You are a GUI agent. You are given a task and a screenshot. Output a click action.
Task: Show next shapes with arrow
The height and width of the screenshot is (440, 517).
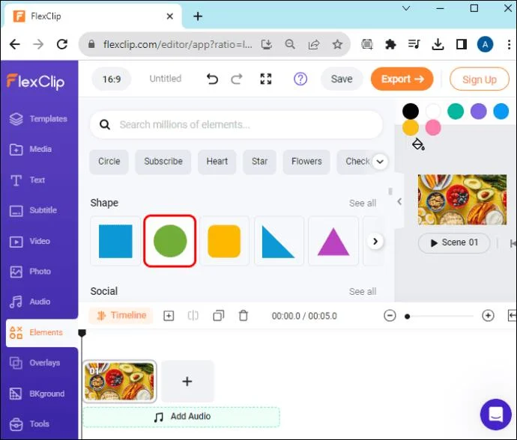click(x=375, y=242)
